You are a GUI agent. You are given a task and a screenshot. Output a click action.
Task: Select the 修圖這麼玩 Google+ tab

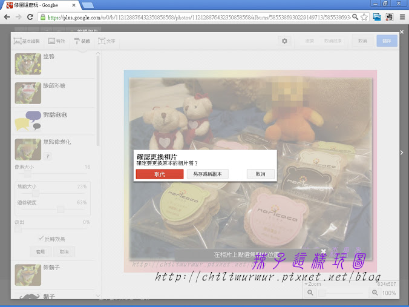coord(41,5)
